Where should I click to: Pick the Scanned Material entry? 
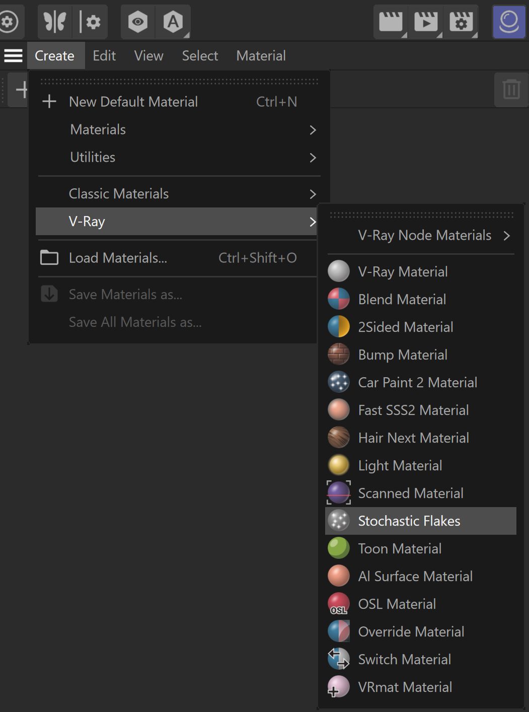[421, 493]
